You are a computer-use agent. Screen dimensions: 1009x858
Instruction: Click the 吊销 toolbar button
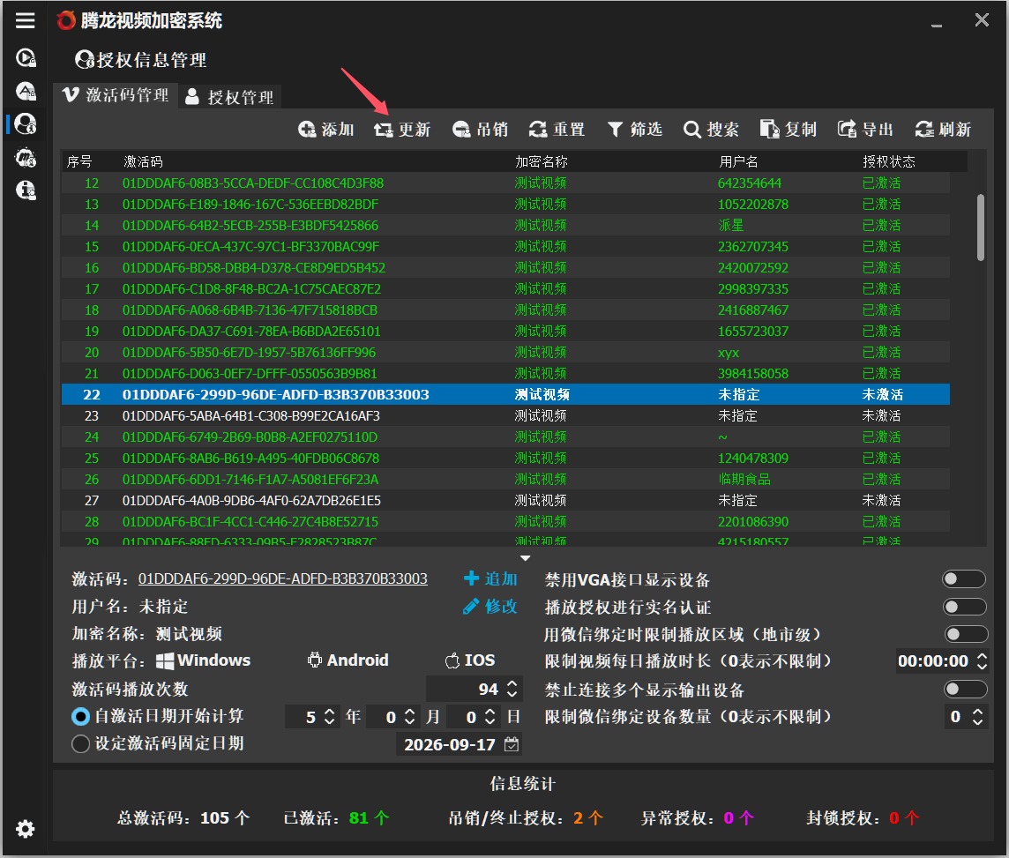480,130
